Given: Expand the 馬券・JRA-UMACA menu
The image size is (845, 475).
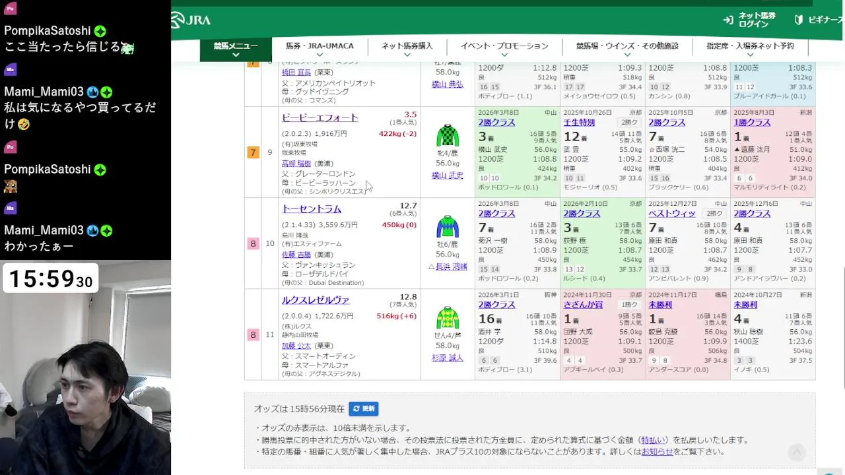Looking at the screenshot, I should [x=320, y=49].
